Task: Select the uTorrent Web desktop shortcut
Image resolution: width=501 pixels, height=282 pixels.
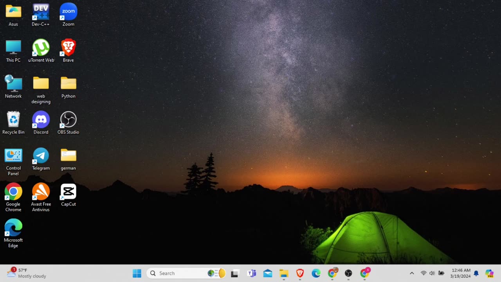Action: tap(41, 51)
